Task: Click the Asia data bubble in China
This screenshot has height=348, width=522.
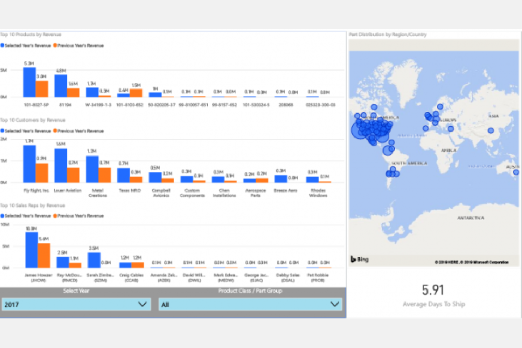Action: pos(491,130)
